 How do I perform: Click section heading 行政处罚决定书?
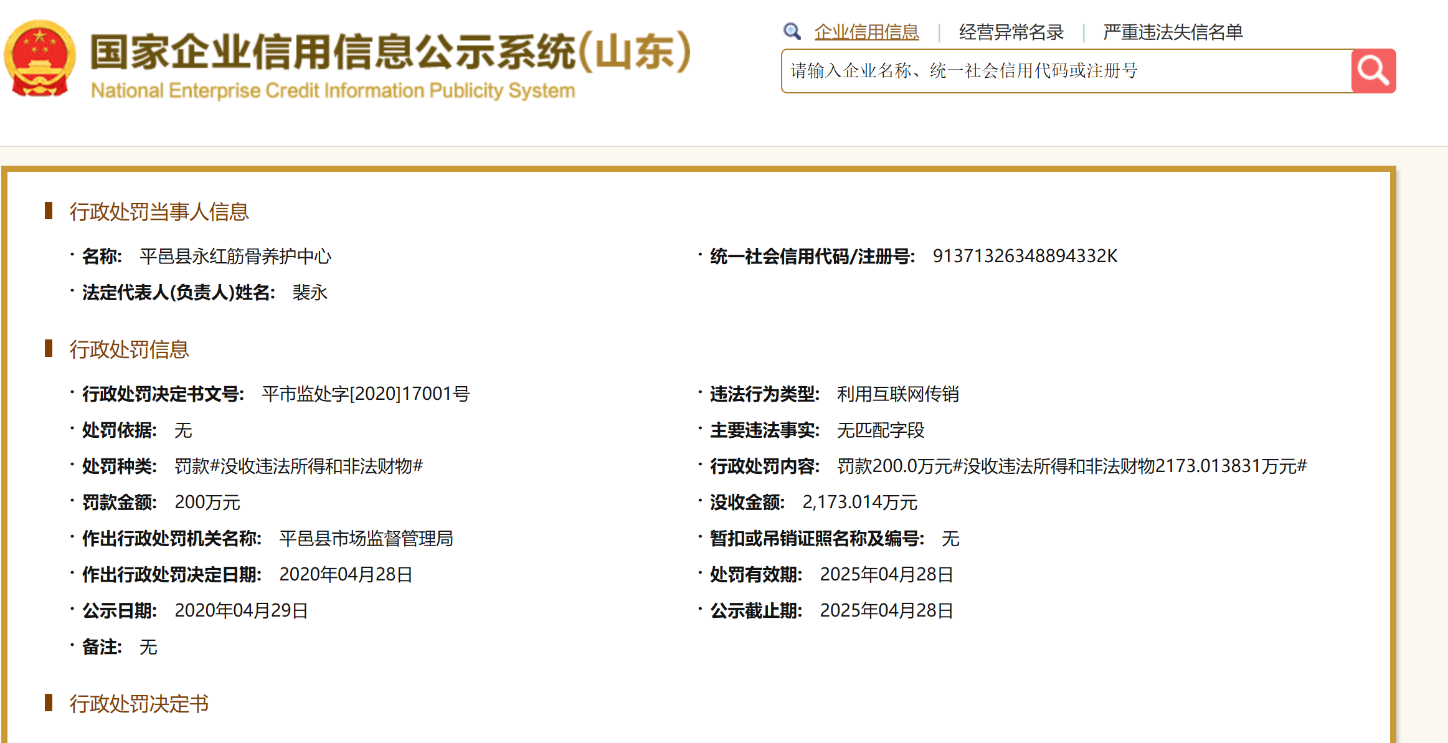139,704
